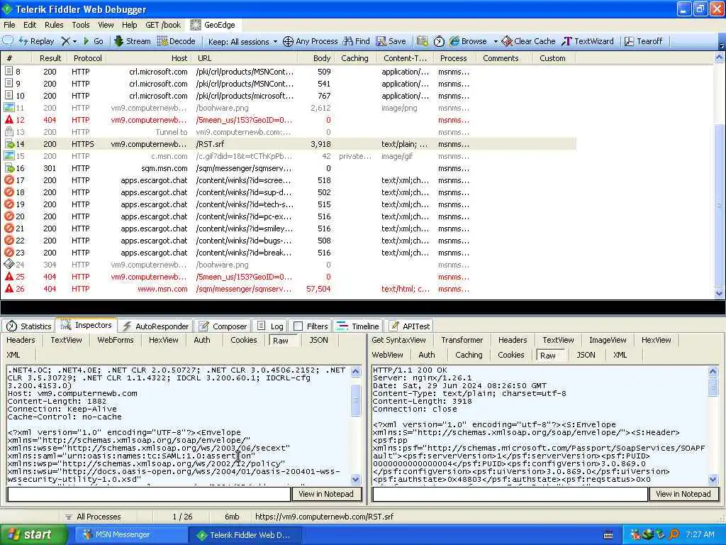Open the GET /book menu item
Image resolution: width=726 pixels, height=545 pixels.
click(163, 25)
